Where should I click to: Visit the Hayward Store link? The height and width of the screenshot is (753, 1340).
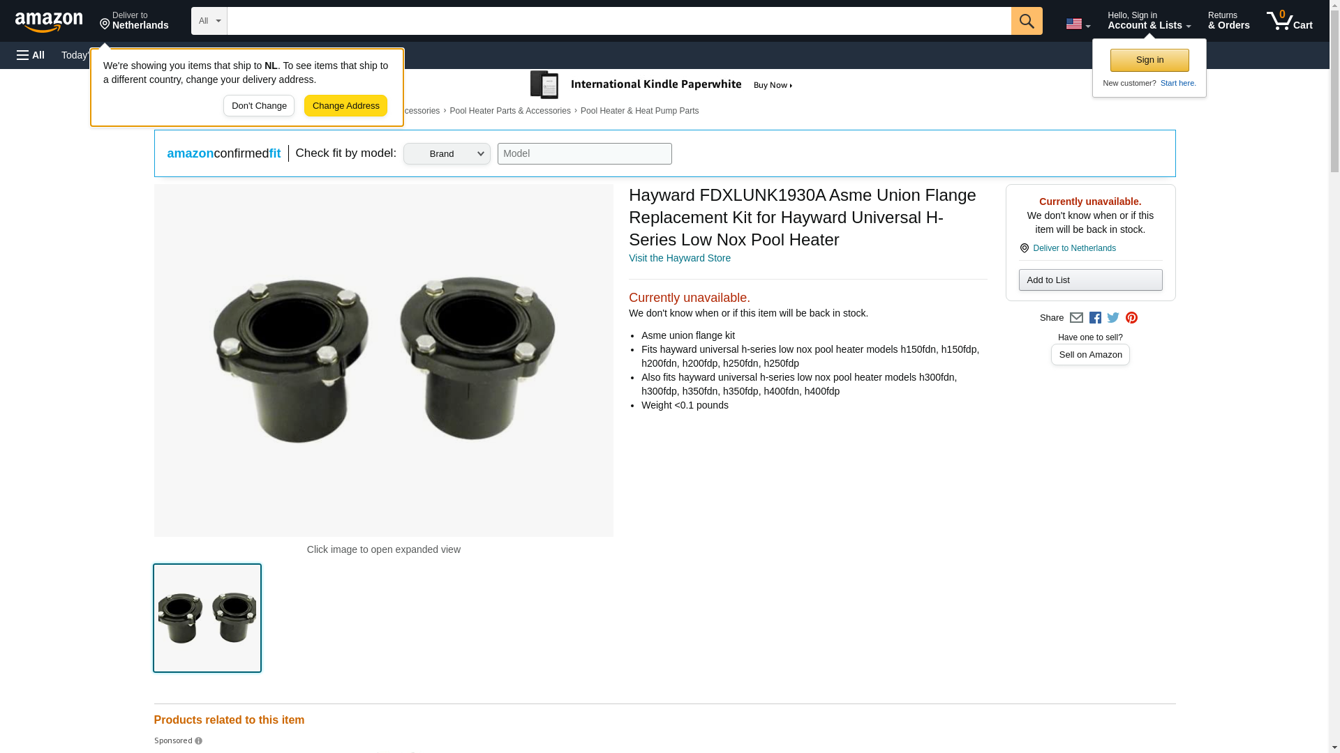[679, 258]
